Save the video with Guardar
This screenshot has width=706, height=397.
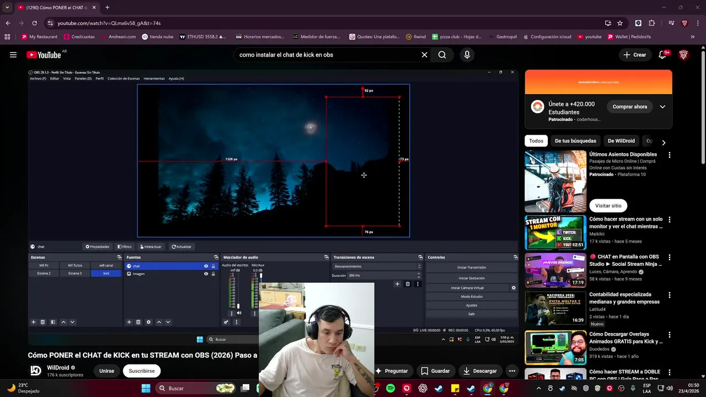click(435, 371)
